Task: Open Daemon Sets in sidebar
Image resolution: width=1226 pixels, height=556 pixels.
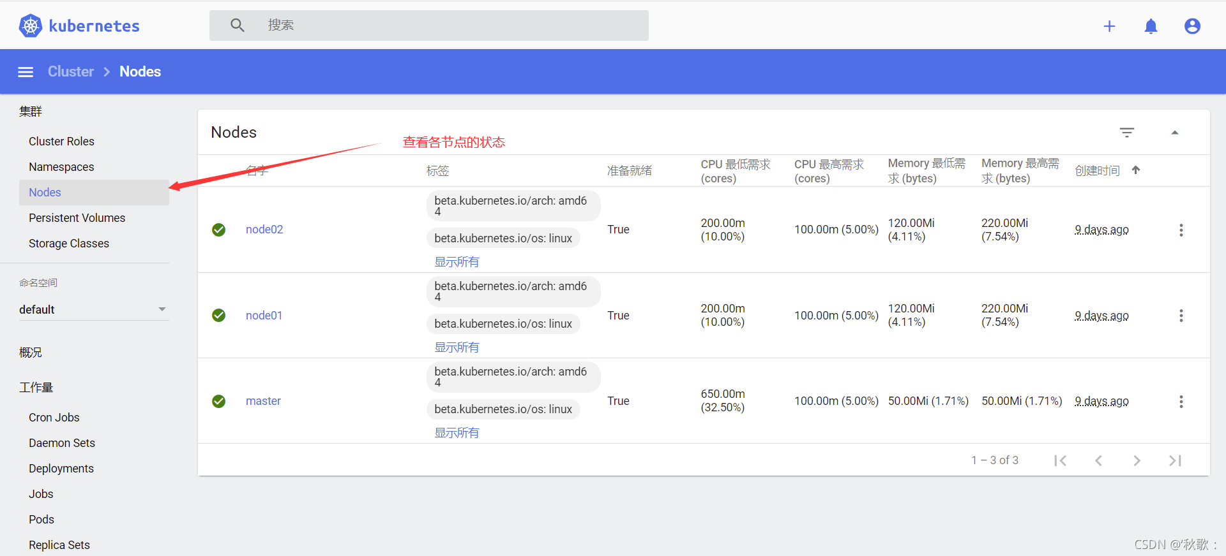Action: point(62,443)
